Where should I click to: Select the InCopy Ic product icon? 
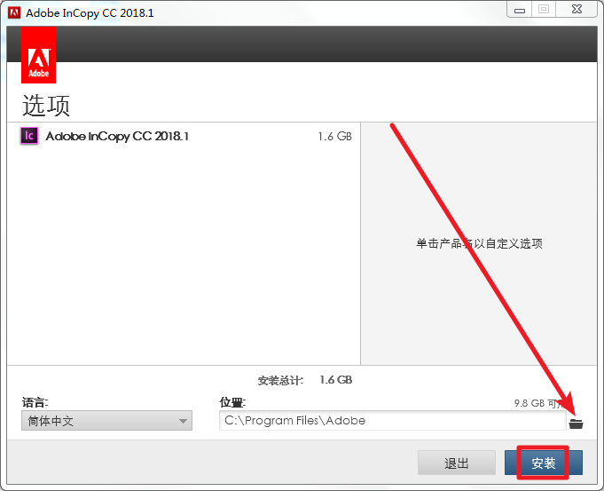29,136
